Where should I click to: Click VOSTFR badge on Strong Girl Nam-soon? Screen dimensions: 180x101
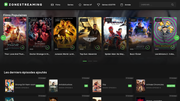click(x=40, y=86)
